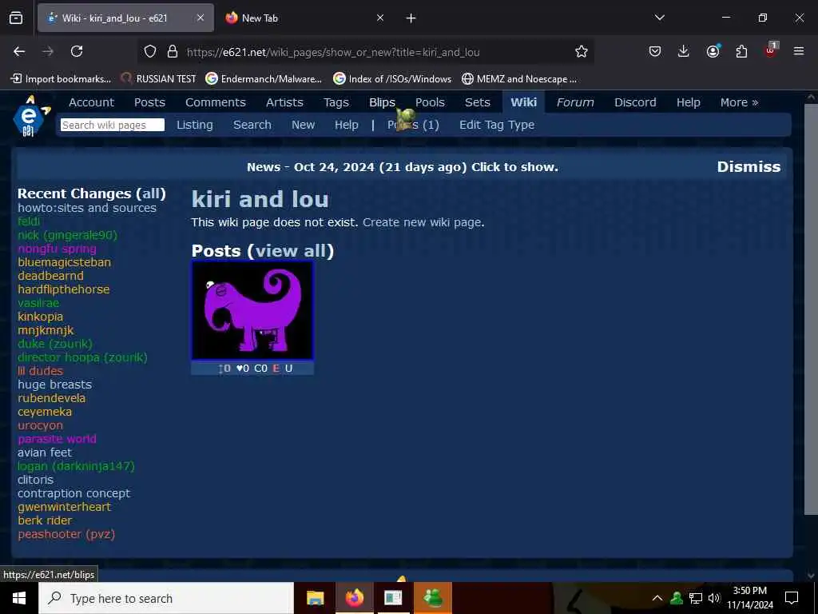Click the page vertical scrollbar

(812, 308)
